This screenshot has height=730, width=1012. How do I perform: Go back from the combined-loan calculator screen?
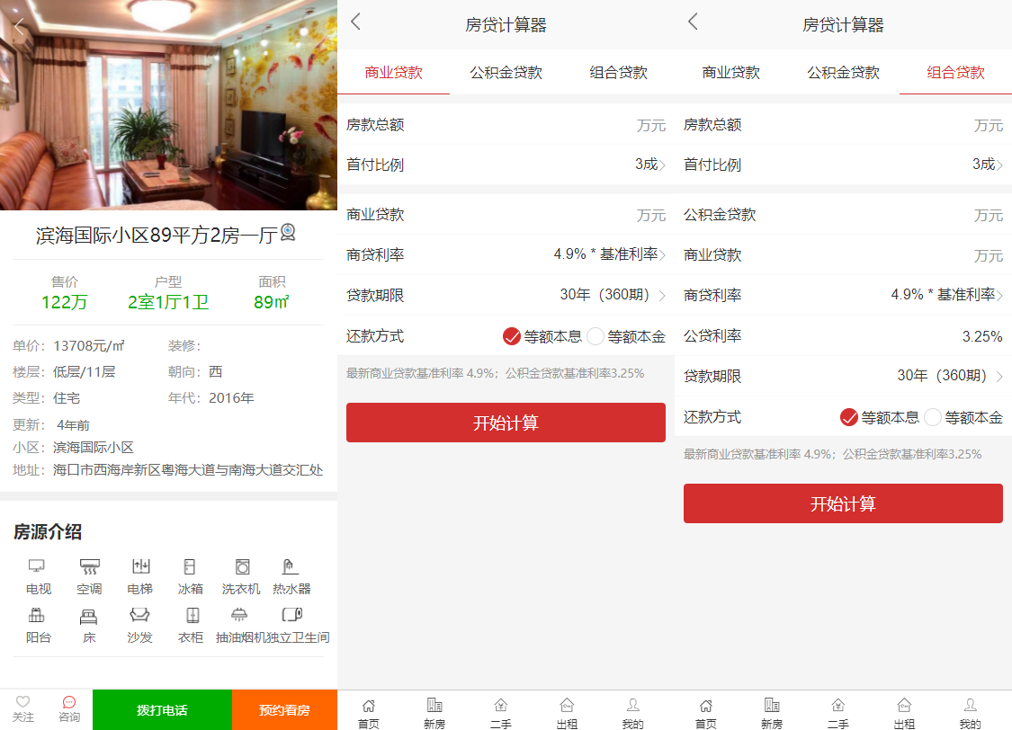point(694,22)
